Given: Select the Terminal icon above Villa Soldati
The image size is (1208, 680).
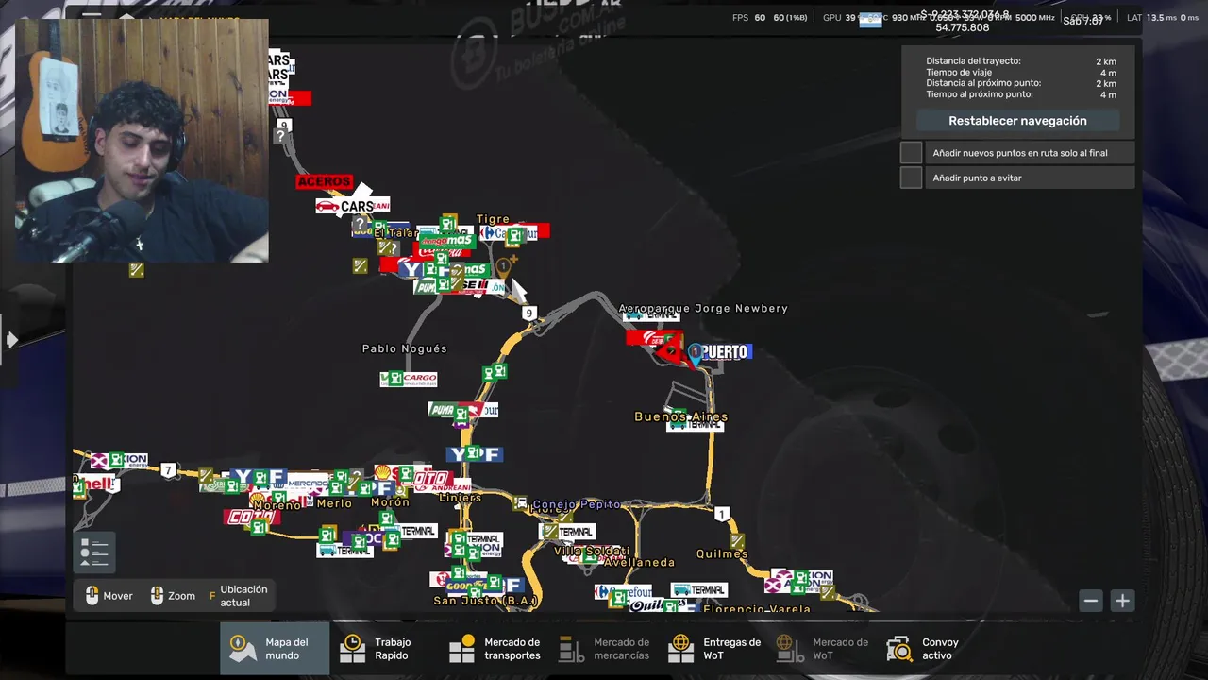Looking at the screenshot, I should coord(569,532).
